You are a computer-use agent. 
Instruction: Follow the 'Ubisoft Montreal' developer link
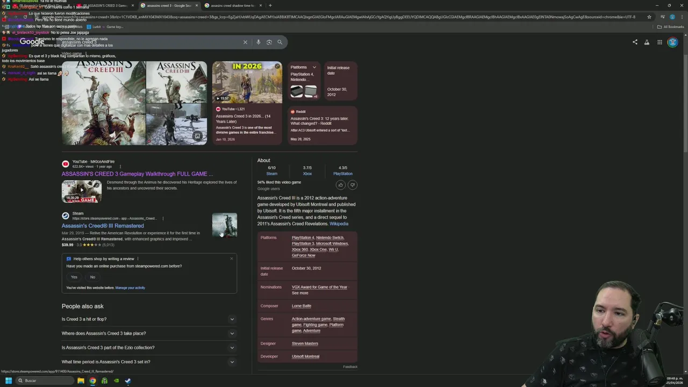coord(305,356)
